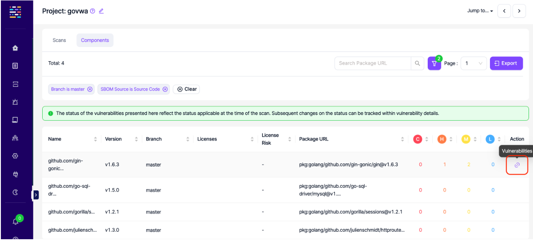533x241 pixels.
Task: Open the filter funnel button
Action: tap(434, 63)
